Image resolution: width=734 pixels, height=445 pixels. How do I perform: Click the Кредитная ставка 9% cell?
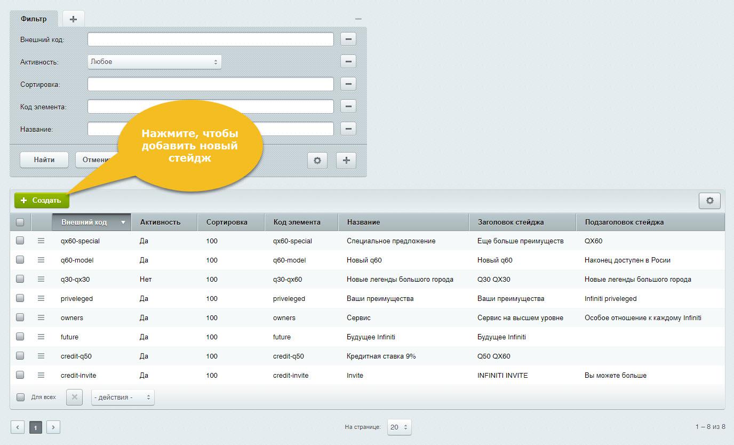tap(381, 356)
